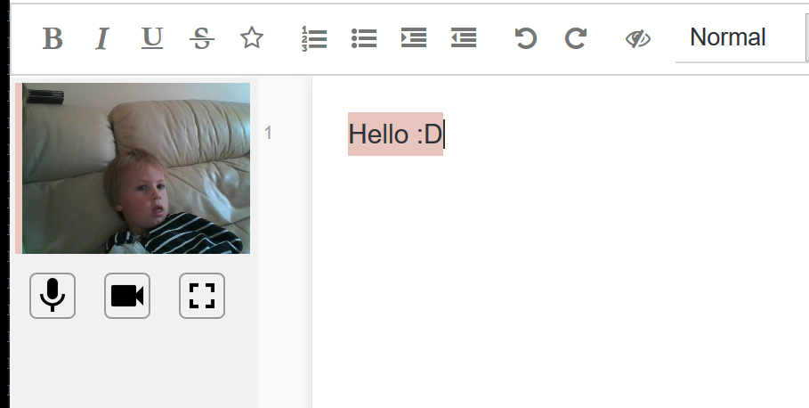Image resolution: width=809 pixels, height=408 pixels.
Task: Expand the video to fullscreen
Action: [202, 296]
